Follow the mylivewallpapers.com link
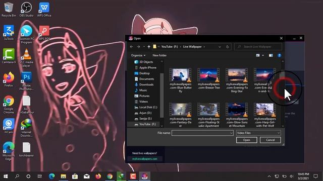Screen dimensions: 323x181 (x=145, y=159)
